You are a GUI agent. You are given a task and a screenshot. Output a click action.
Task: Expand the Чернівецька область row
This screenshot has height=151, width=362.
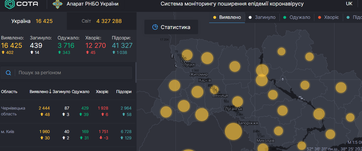coord(13,111)
